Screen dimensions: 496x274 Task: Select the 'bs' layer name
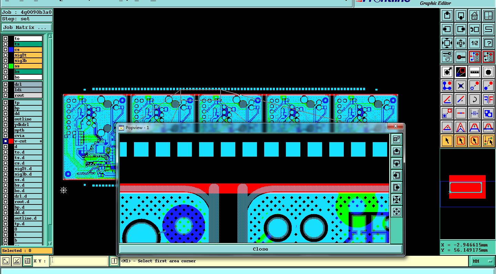coord(28,72)
